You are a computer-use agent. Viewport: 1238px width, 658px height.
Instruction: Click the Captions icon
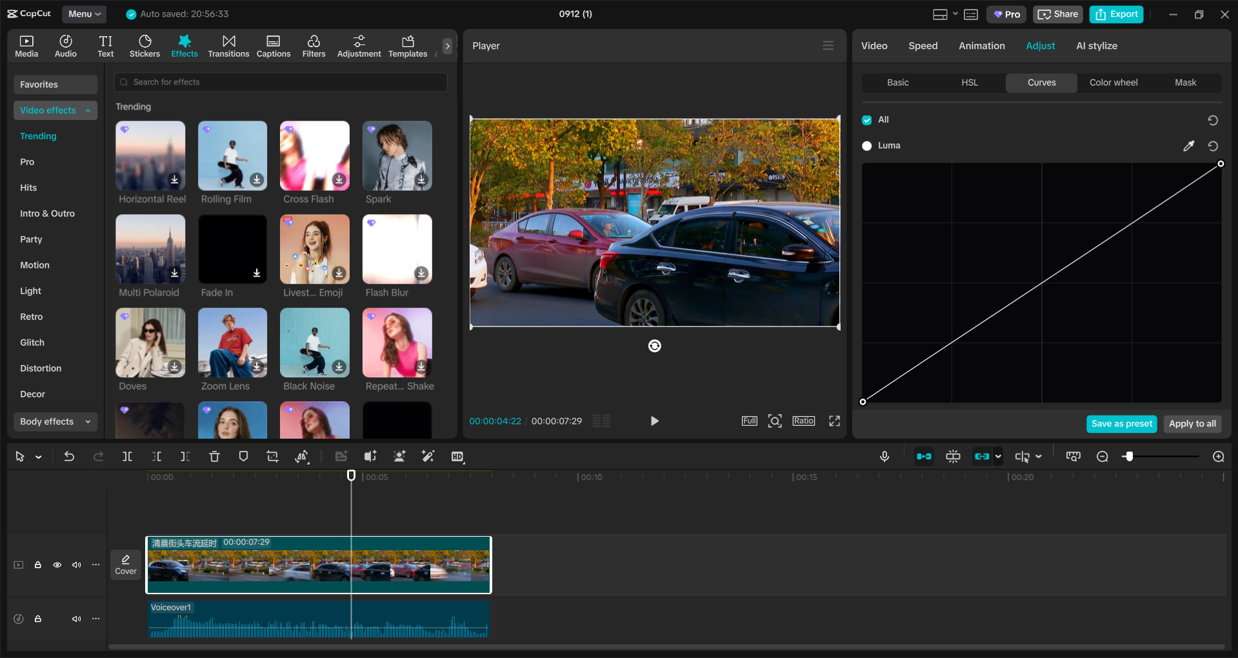tap(273, 45)
